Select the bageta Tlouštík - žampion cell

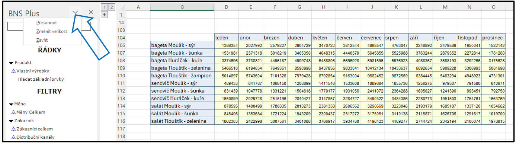pos(182,76)
